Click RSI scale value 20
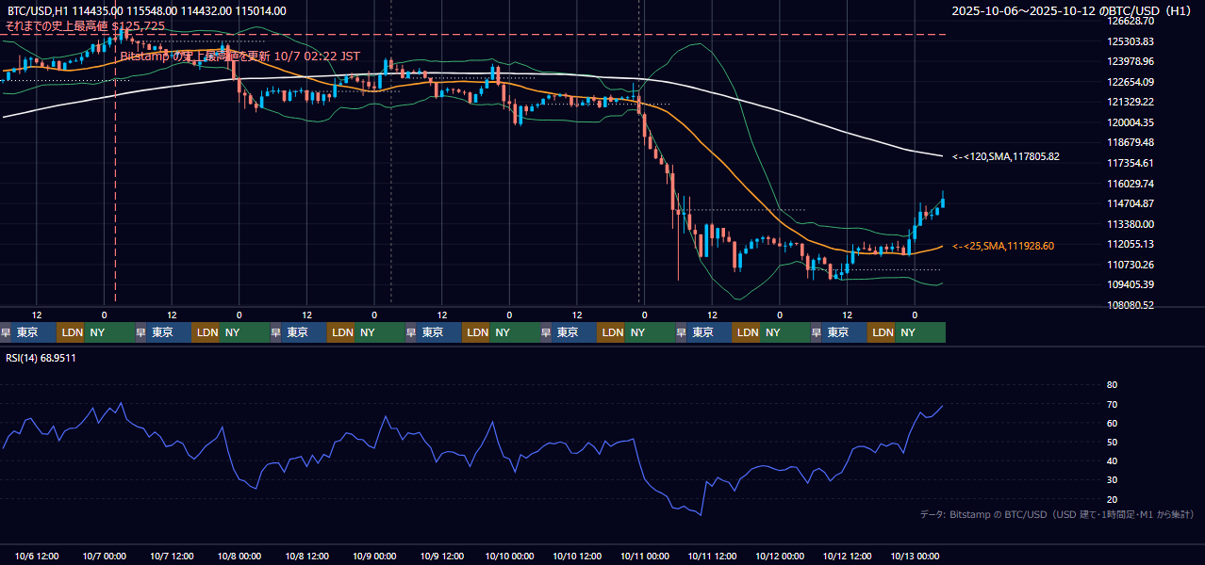 (x=1112, y=499)
